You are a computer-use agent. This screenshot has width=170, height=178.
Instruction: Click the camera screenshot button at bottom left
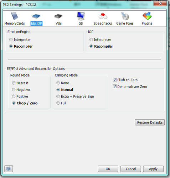coord(9,169)
